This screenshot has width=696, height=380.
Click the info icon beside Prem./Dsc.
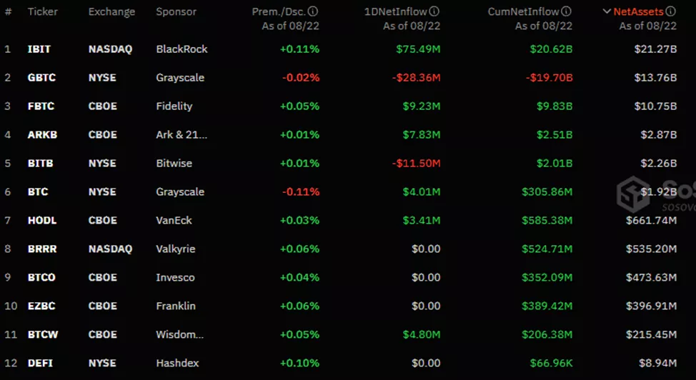point(313,12)
